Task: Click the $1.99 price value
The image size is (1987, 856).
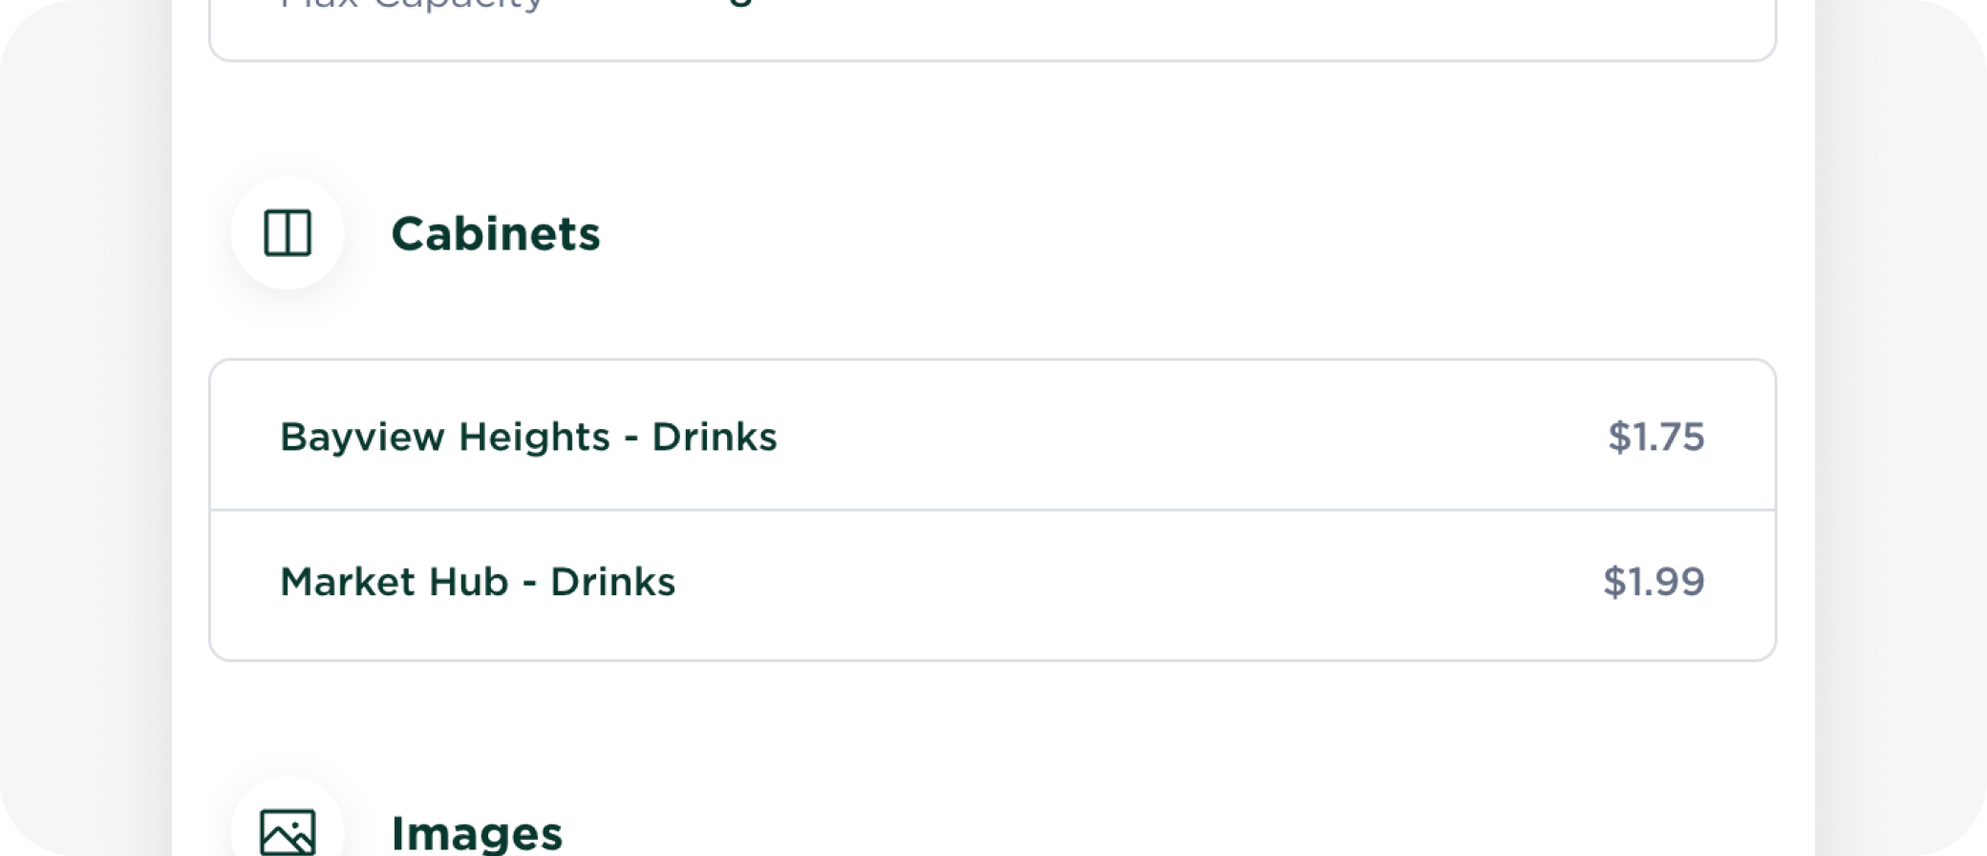Action: click(1654, 582)
